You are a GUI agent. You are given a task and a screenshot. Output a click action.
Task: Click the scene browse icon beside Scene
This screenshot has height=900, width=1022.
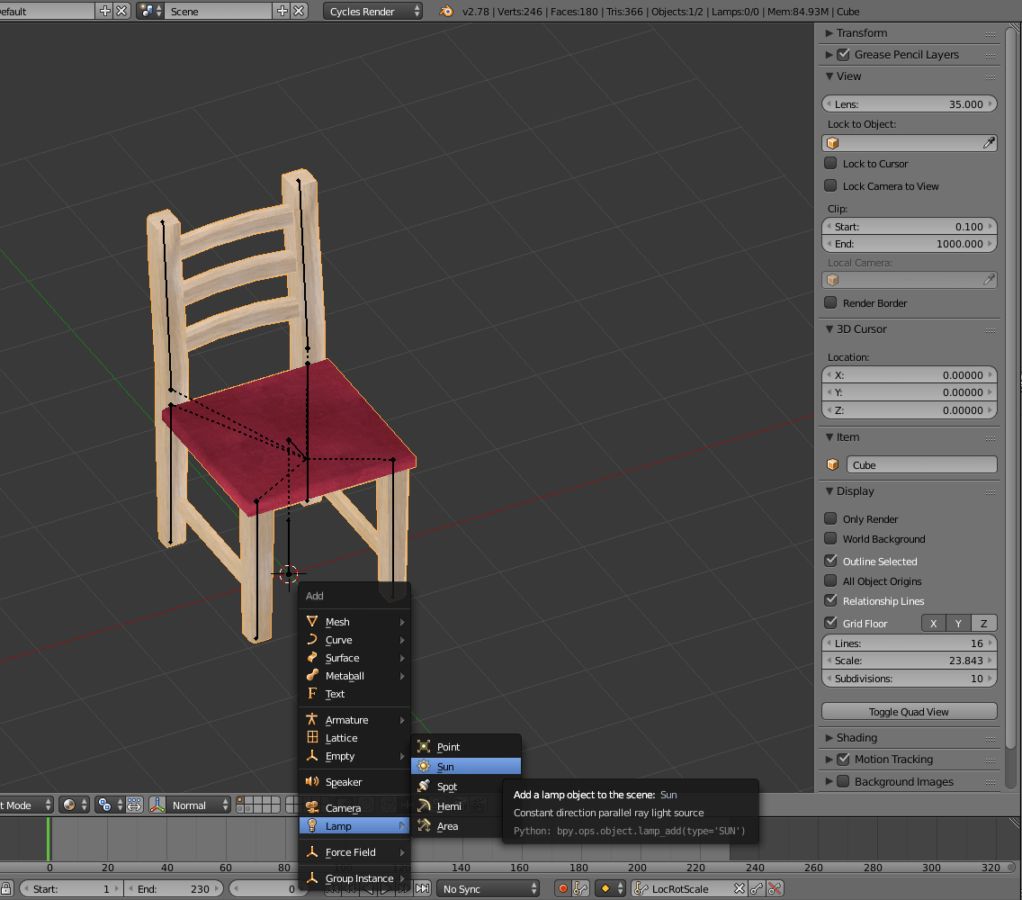149,12
